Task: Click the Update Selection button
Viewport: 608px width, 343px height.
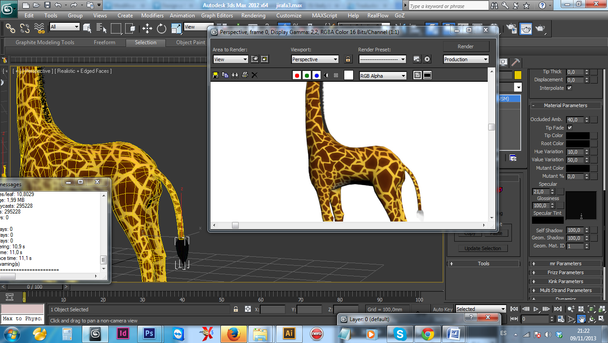Action: pos(482,248)
